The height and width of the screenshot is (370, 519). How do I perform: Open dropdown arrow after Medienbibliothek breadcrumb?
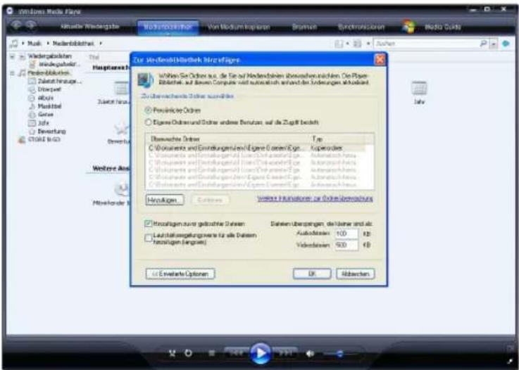101,44
